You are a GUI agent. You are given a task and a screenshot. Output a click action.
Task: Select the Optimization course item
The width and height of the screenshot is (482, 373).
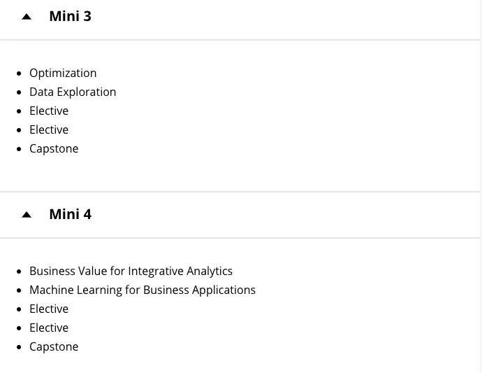point(63,73)
